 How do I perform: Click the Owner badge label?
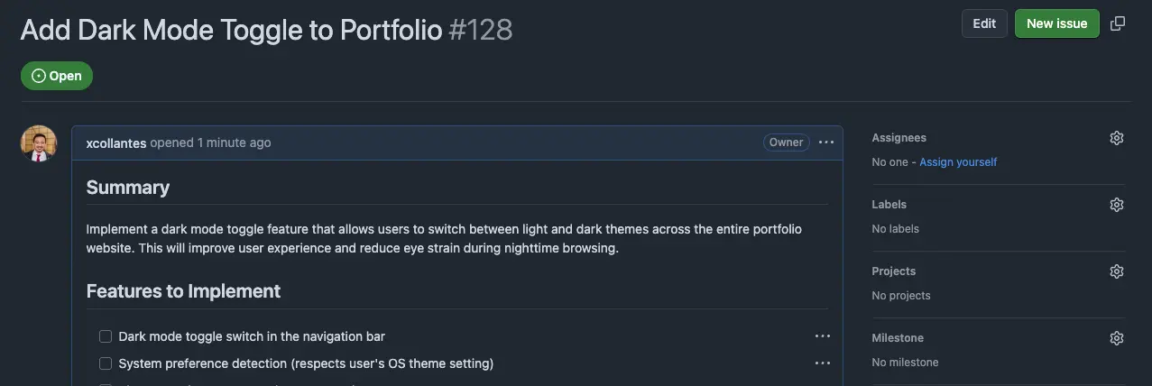point(786,142)
